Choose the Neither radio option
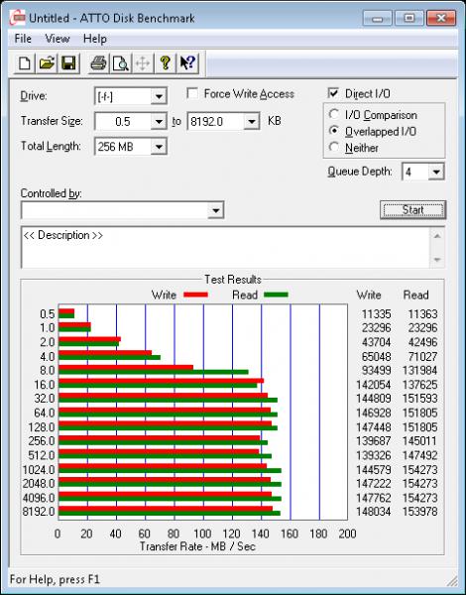The image size is (466, 595). pyautogui.click(x=334, y=147)
